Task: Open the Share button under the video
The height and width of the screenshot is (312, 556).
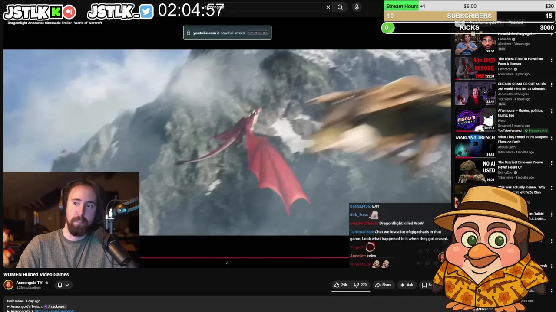Action: click(x=383, y=285)
